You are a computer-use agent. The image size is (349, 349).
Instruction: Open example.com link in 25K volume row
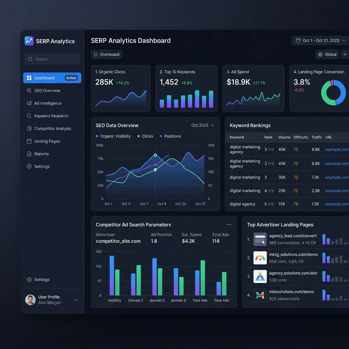pyautogui.click(x=337, y=191)
